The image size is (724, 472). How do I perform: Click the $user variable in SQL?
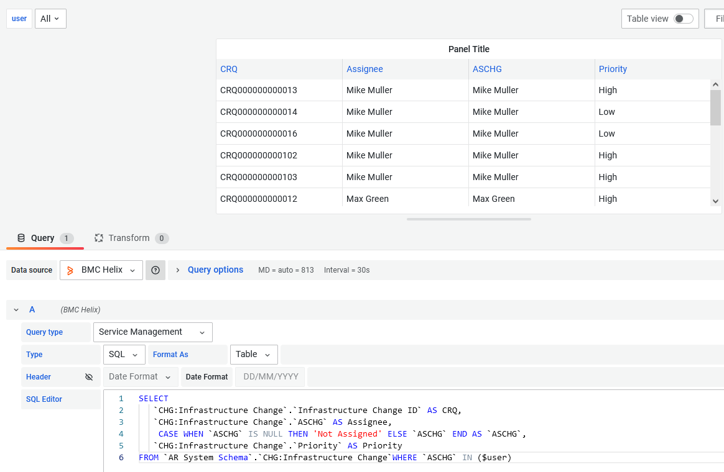click(495, 458)
